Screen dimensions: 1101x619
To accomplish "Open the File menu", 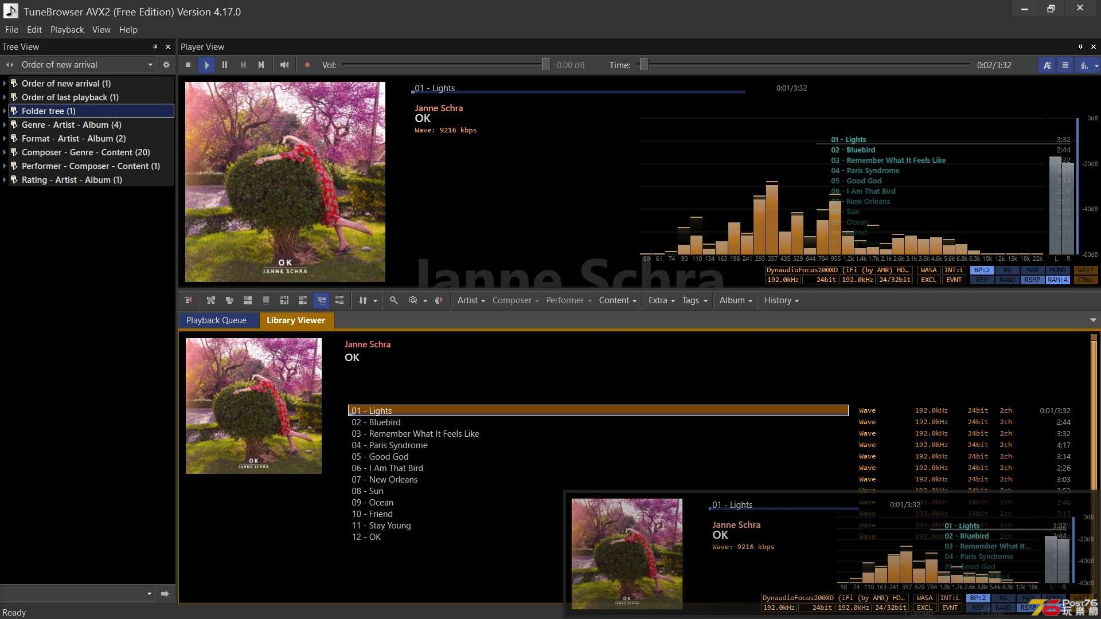I will pos(11,30).
